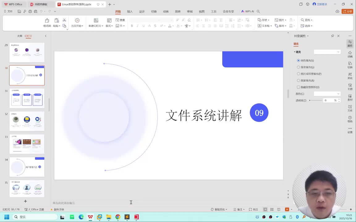This screenshot has height=222, width=356.
Task: Open the Text Box (文本框) dropdown
Action: pos(265,26)
